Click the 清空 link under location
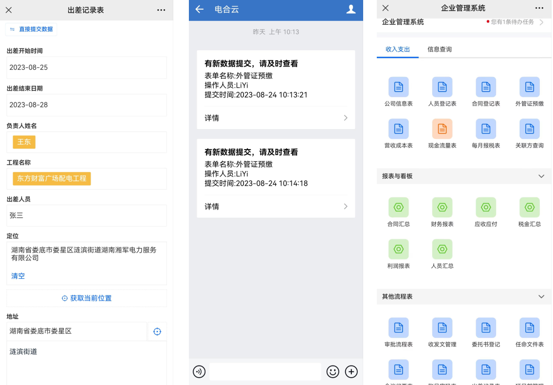The image size is (553, 385). click(x=18, y=276)
